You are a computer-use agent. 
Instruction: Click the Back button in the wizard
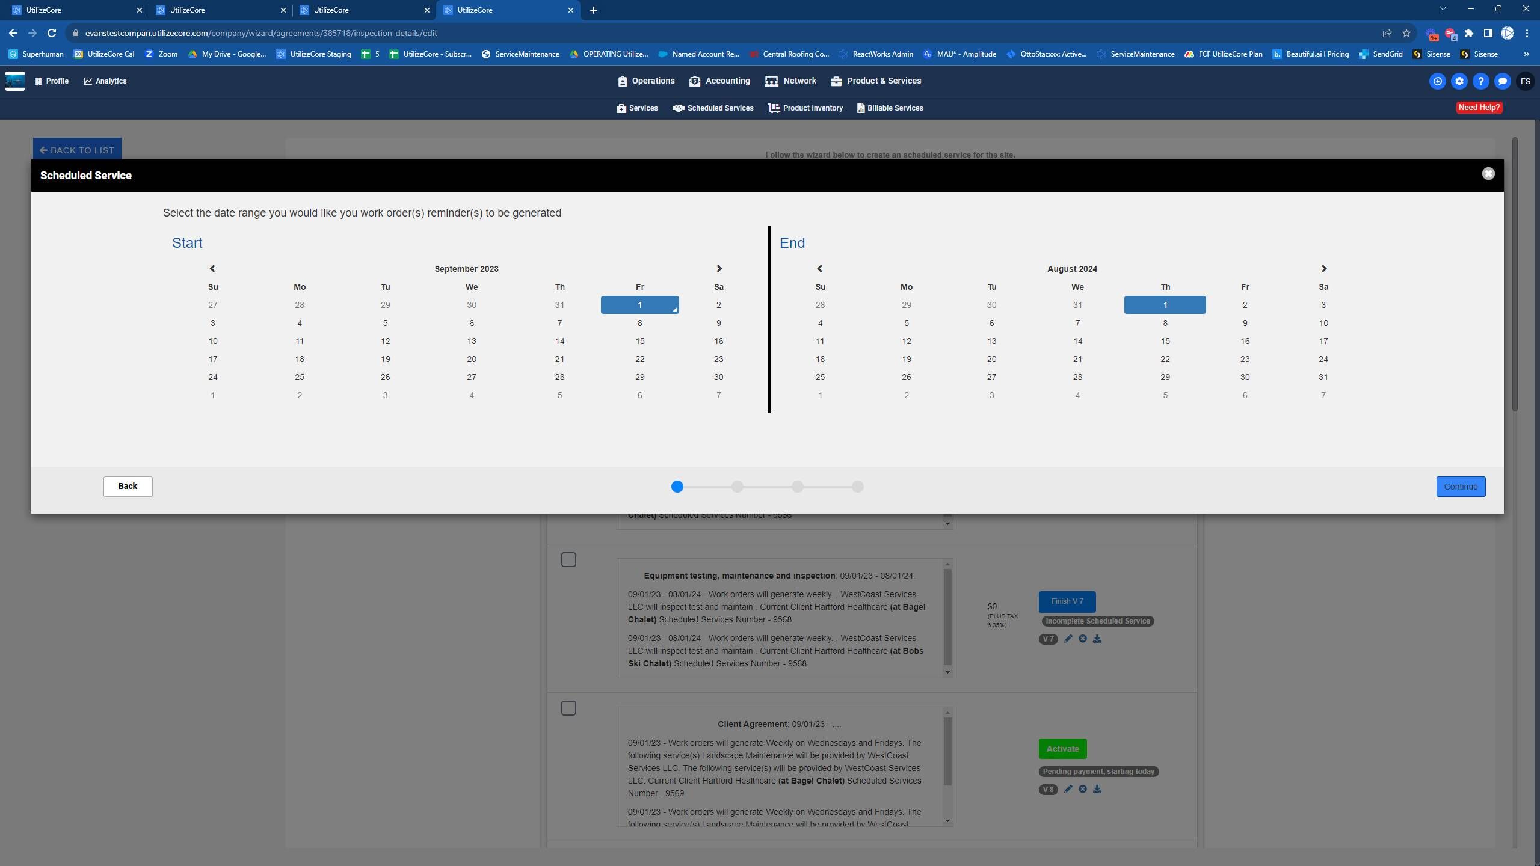128,486
